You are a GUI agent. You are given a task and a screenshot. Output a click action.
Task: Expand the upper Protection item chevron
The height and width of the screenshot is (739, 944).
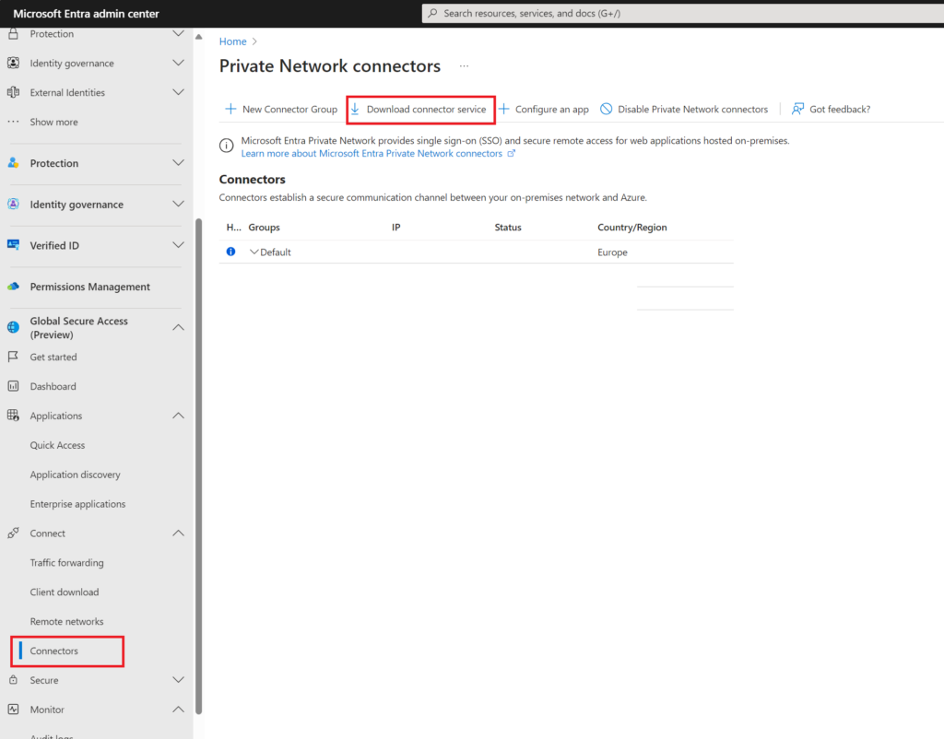tap(178, 34)
